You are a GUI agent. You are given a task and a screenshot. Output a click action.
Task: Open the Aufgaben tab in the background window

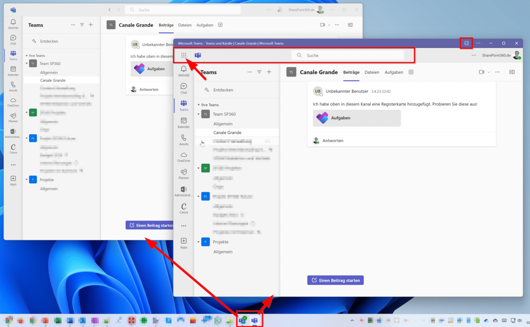click(204, 25)
